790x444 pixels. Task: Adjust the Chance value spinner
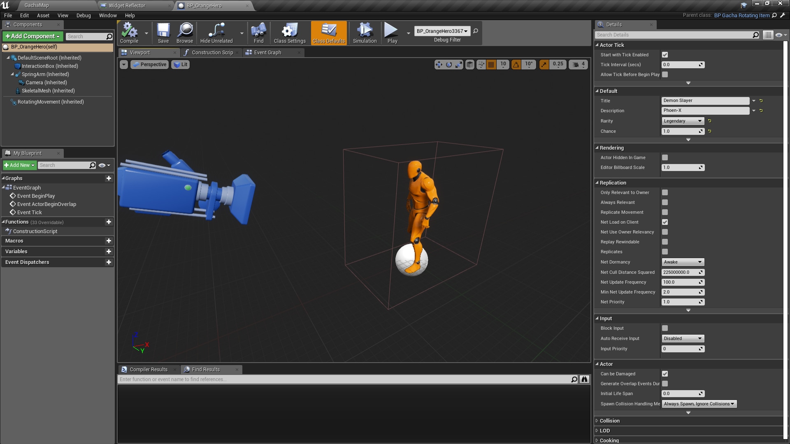pyautogui.click(x=701, y=131)
